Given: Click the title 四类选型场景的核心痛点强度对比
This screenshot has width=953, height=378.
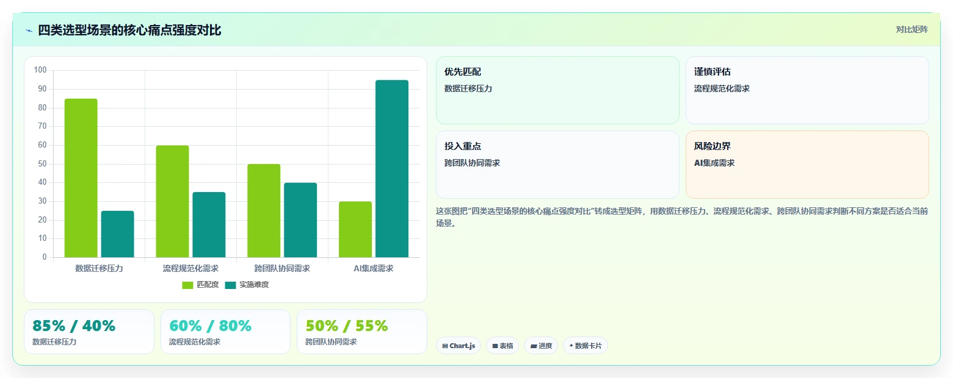Looking at the screenshot, I should pyautogui.click(x=129, y=30).
